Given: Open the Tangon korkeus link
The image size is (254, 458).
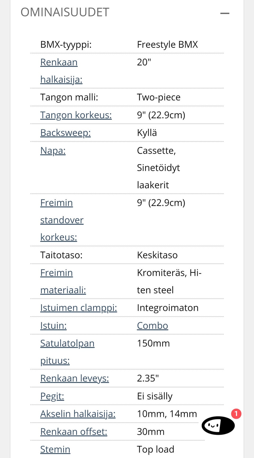Looking at the screenshot, I should tap(76, 115).
